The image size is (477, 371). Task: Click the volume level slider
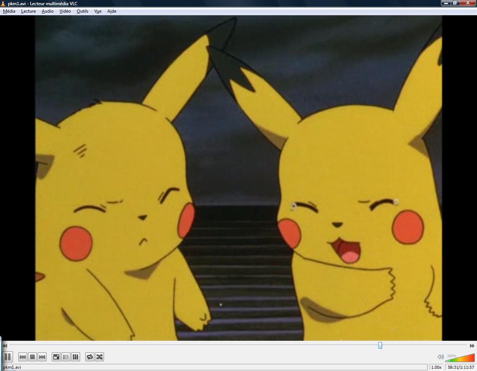[x=460, y=358]
